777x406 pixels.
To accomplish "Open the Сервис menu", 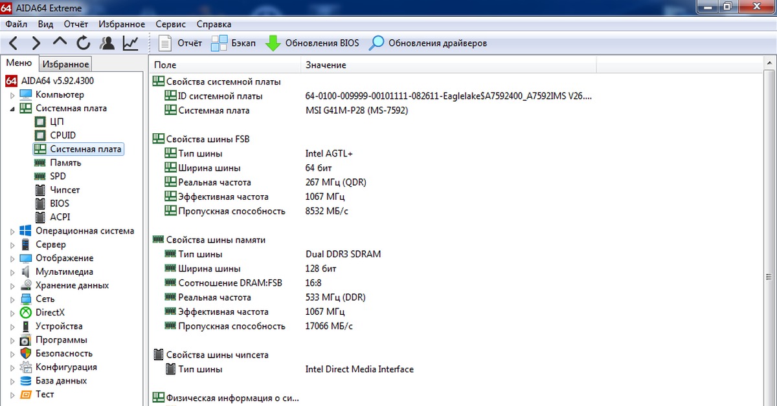I will [x=171, y=24].
